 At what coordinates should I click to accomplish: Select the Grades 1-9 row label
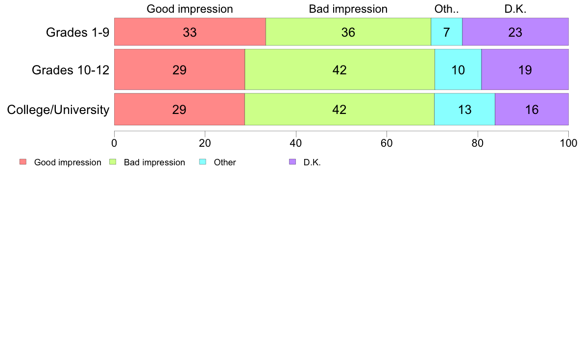pyautogui.click(x=77, y=32)
